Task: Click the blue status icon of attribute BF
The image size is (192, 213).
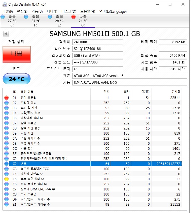Action: point(6,153)
